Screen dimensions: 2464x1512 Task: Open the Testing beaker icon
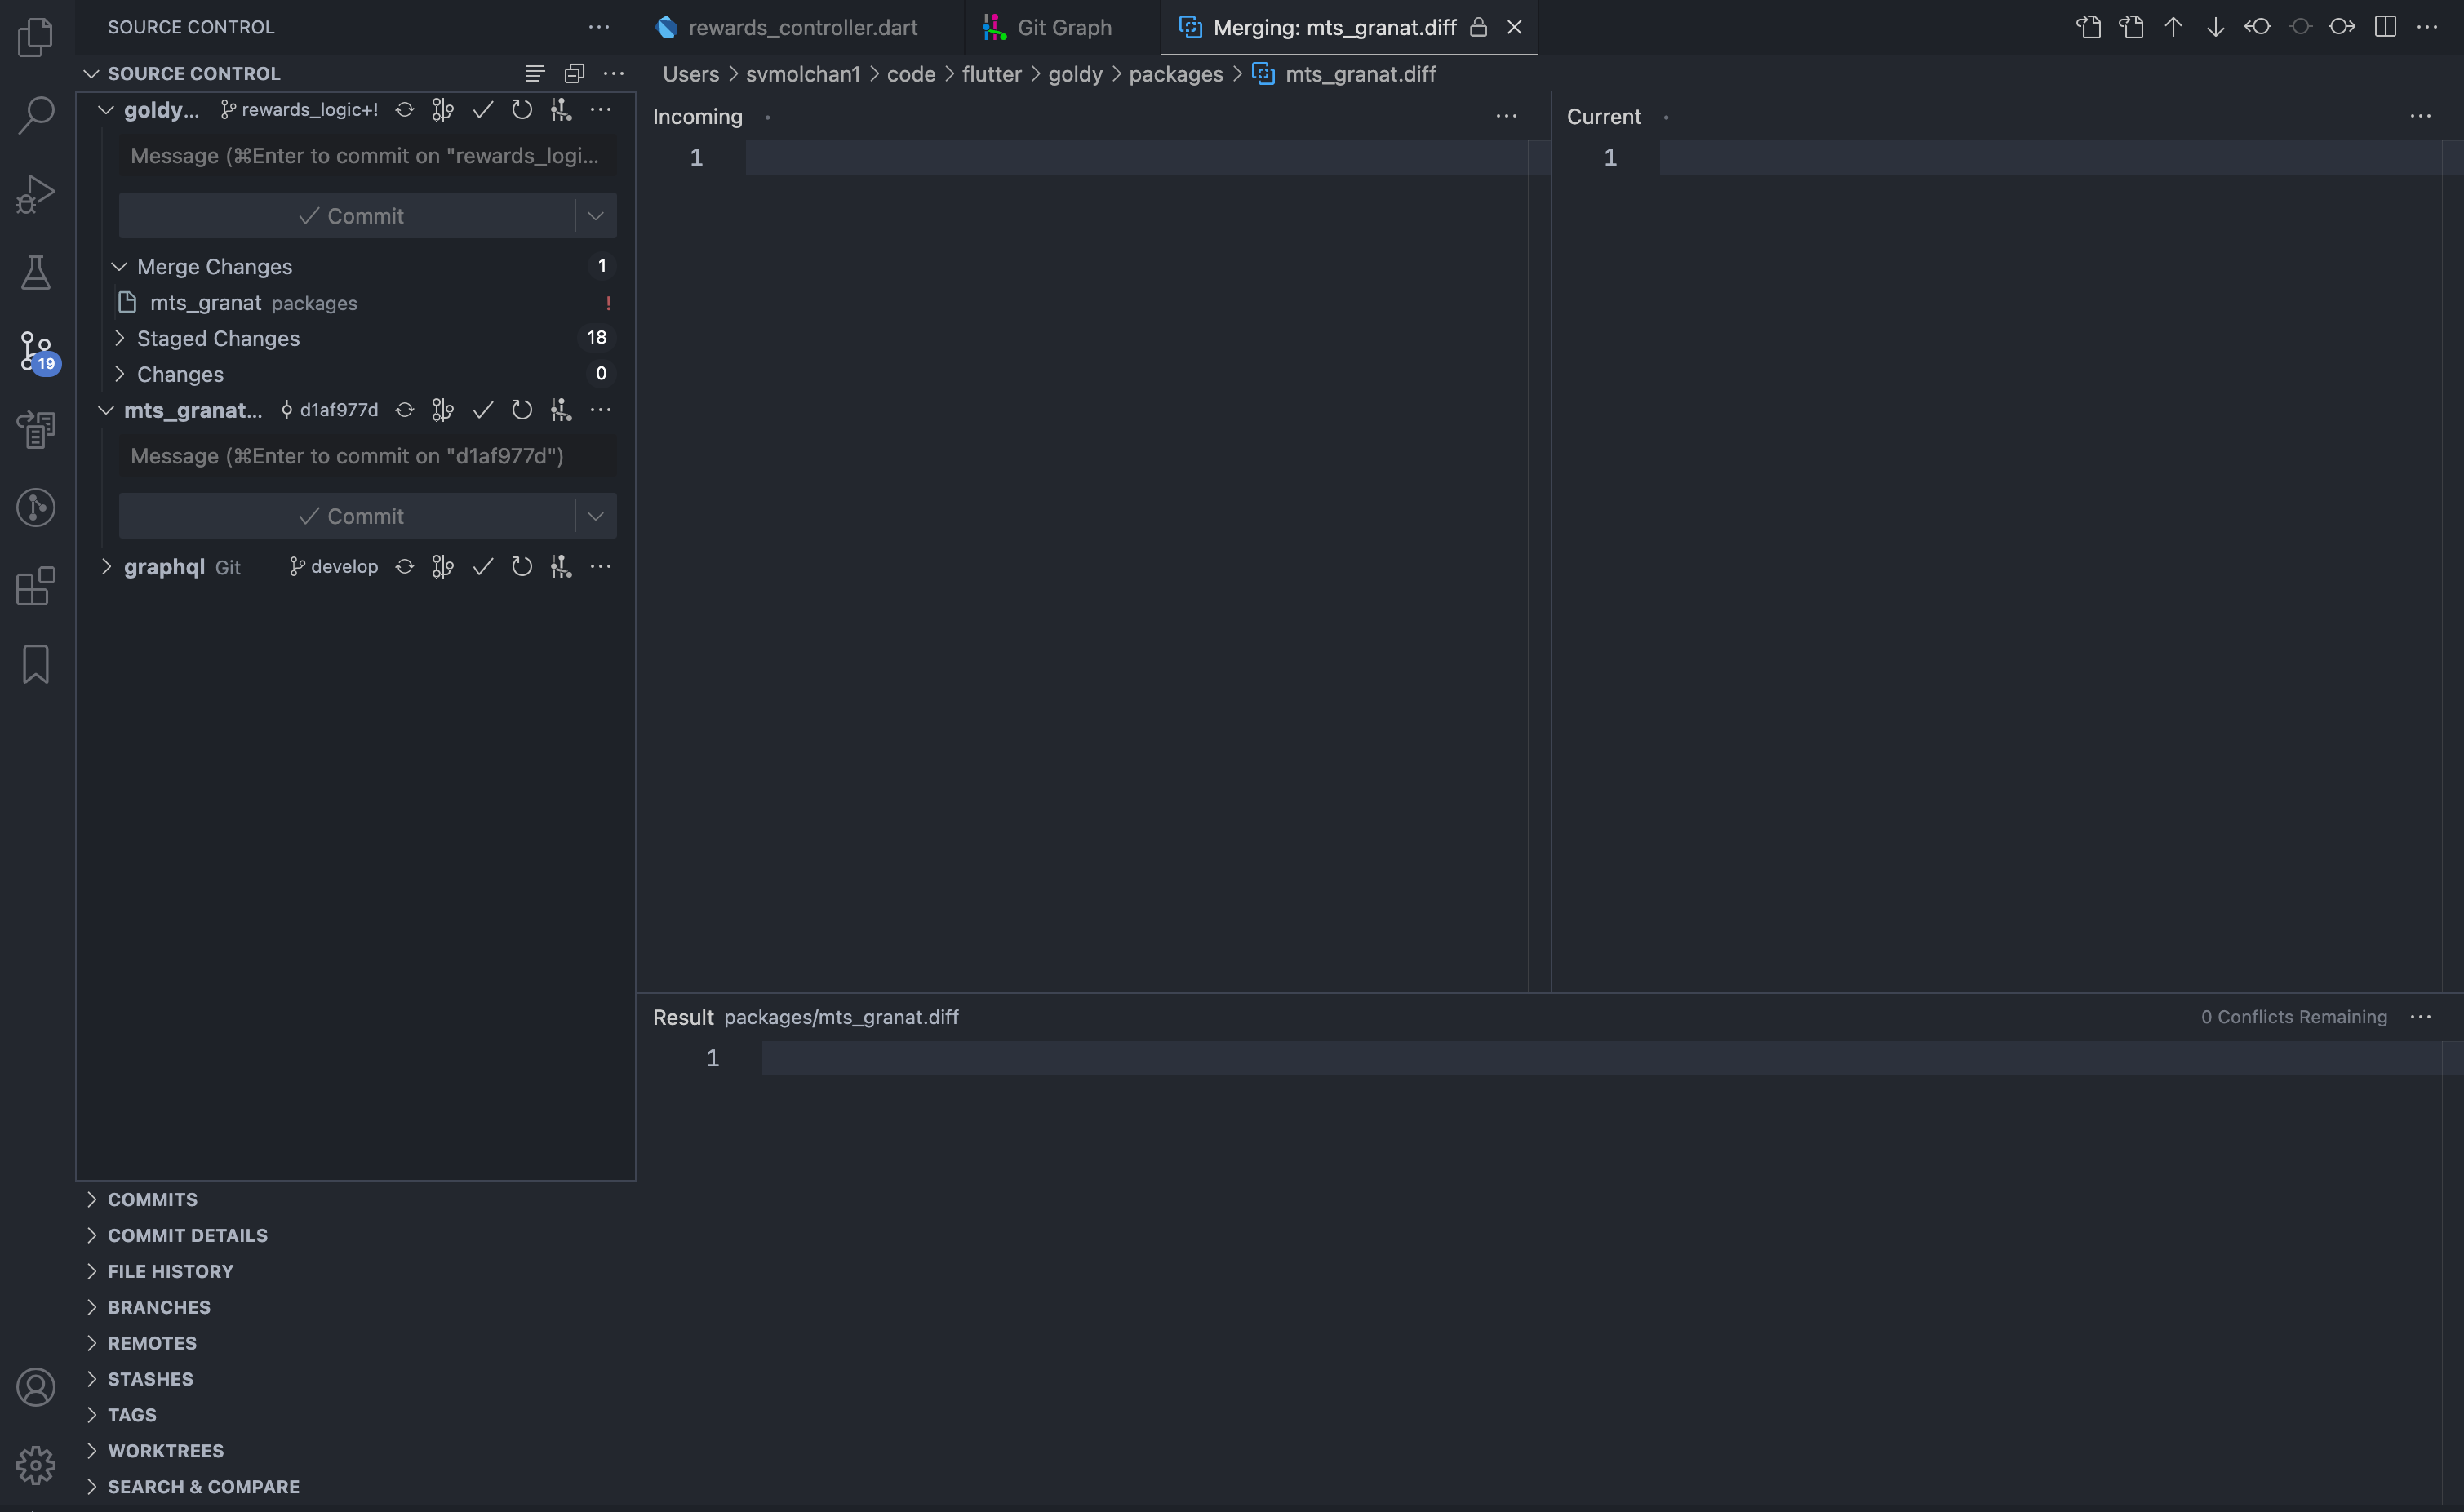point(36,272)
